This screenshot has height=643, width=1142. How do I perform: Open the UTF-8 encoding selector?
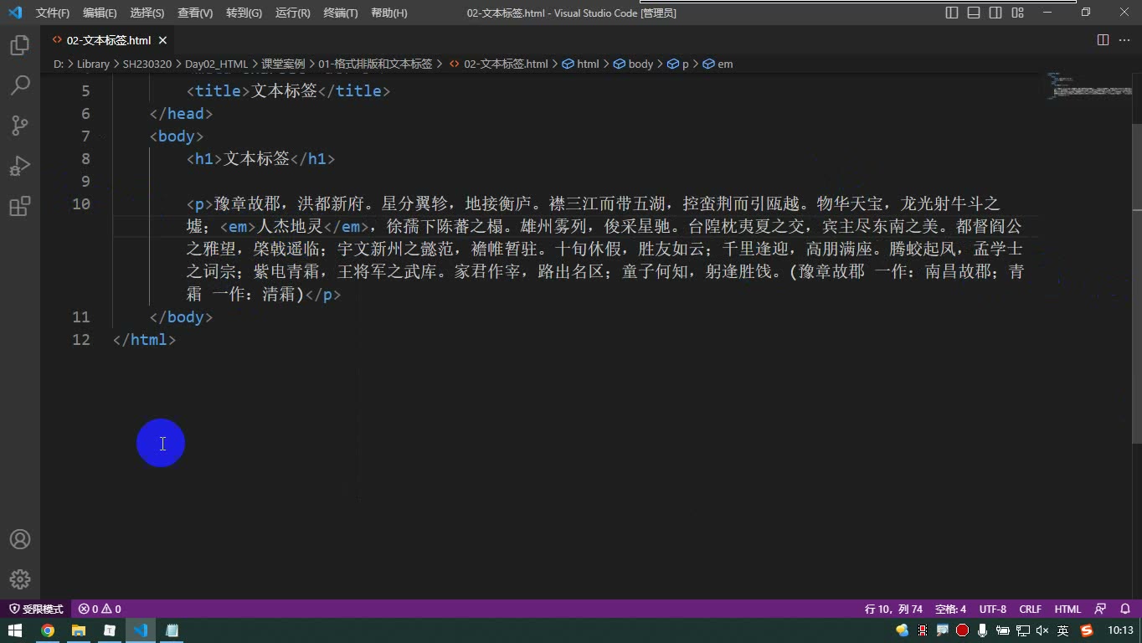pos(993,609)
